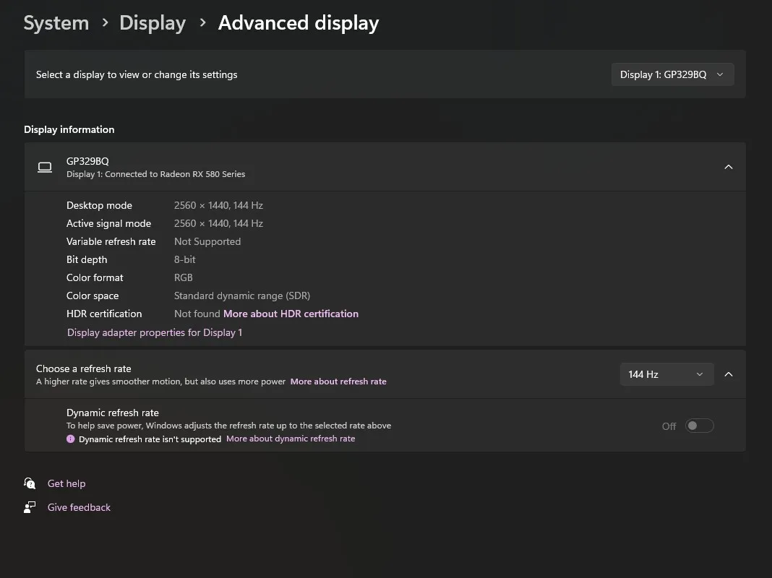Toggle the Dynamic refresh rate switch
The width and height of the screenshot is (772, 578).
pyautogui.click(x=699, y=426)
